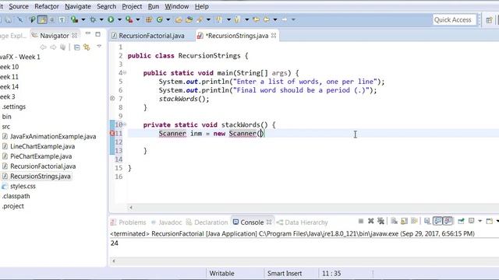
Task: Run the program with green play icon
Action: 111,19
